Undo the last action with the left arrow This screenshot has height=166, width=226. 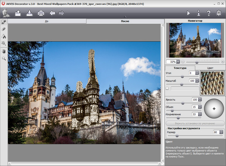point(52,14)
